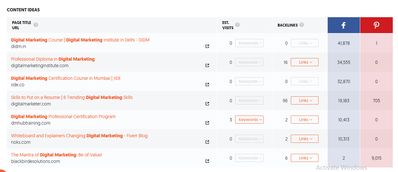Open The Mantra of Digital Marketing article
This screenshot has width=398, height=172.
click(57, 155)
